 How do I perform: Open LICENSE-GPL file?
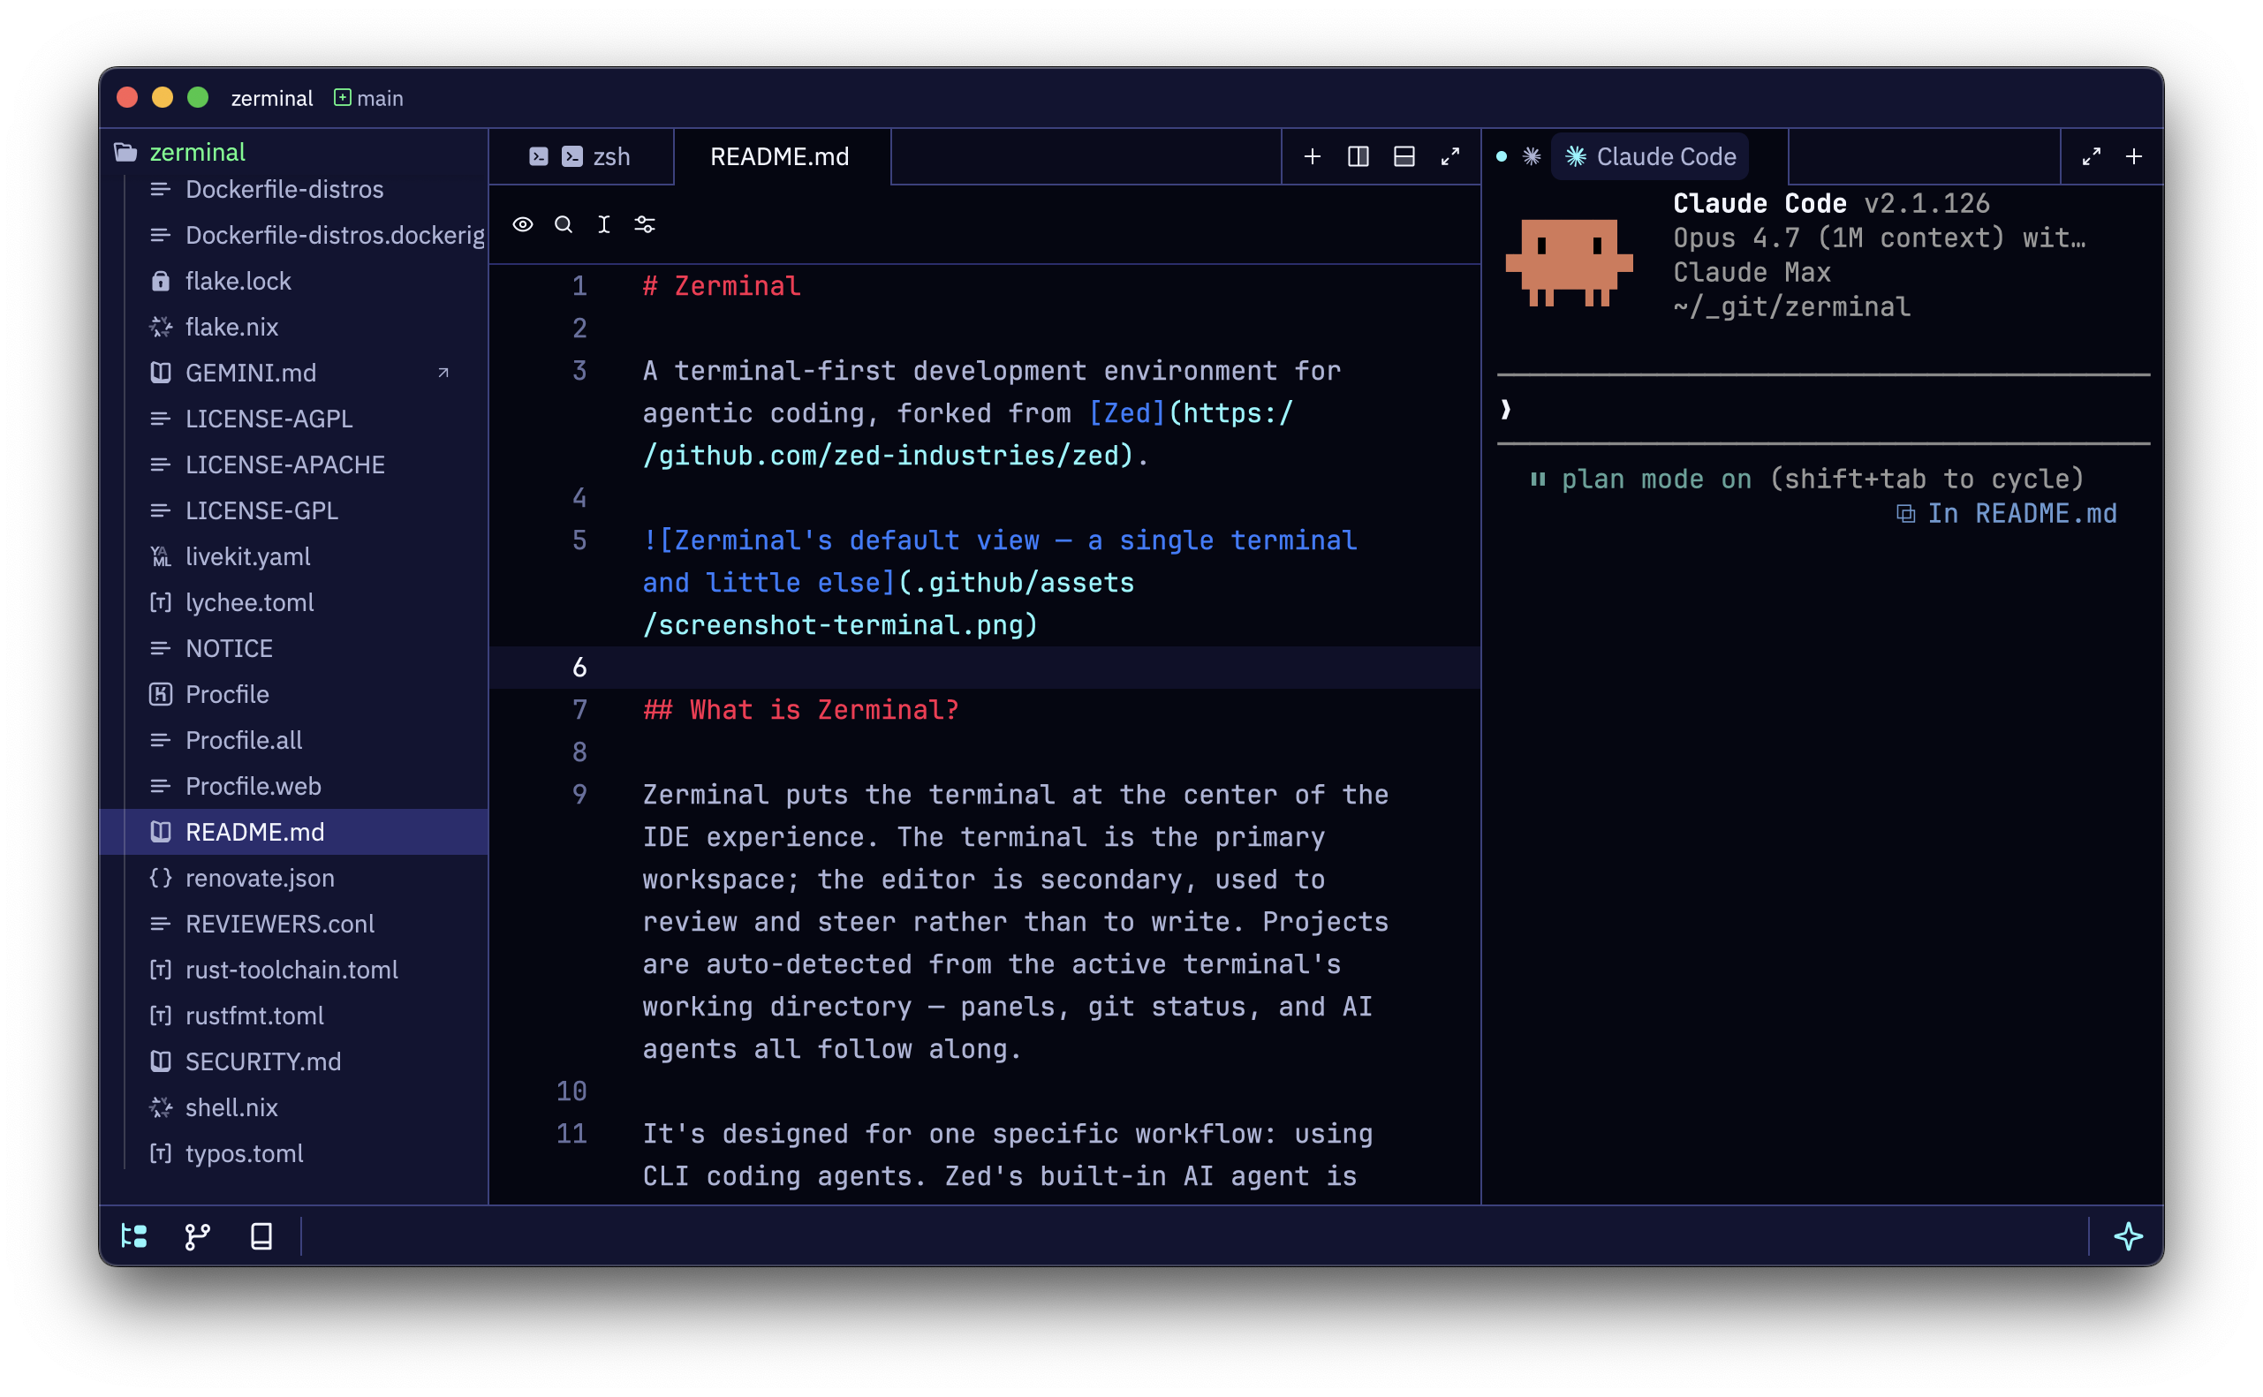(294, 511)
